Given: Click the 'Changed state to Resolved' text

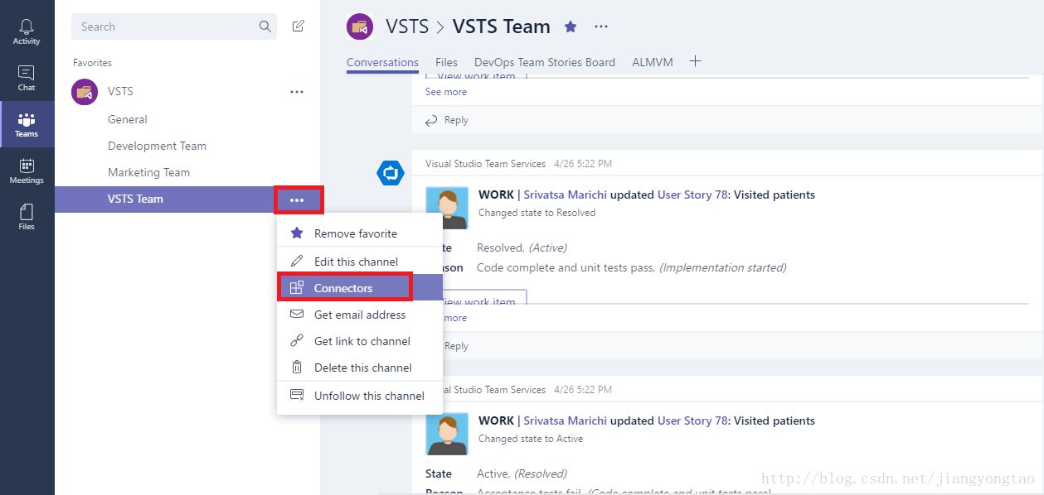Looking at the screenshot, I should pyautogui.click(x=537, y=213).
